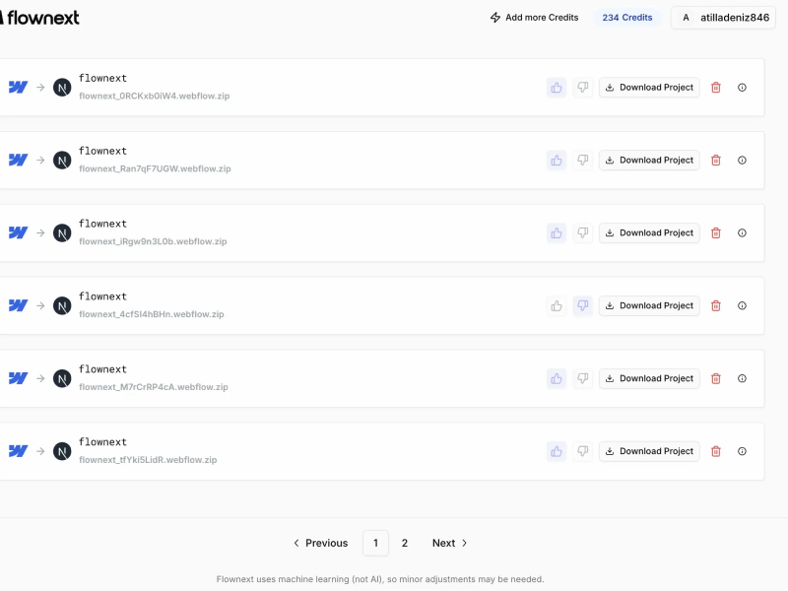
Task: Select filename flownext_iRgw9n3L0b.webflow.zip
Action: coord(153,241)
